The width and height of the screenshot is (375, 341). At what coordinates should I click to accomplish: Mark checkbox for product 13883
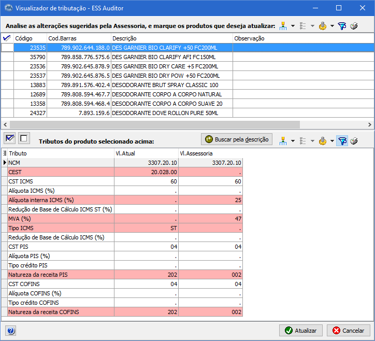(7, 85)
